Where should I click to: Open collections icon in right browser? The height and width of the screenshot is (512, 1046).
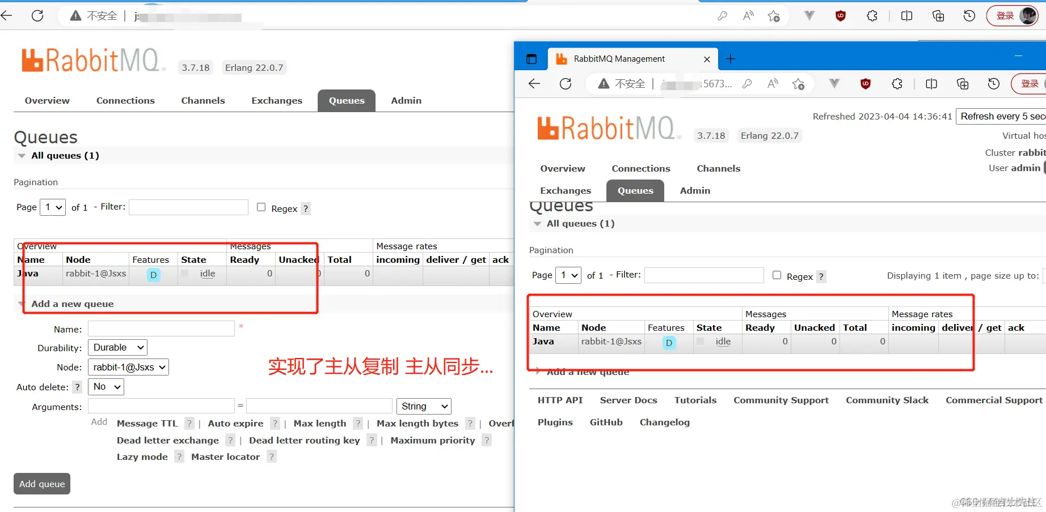pos(963,84)
